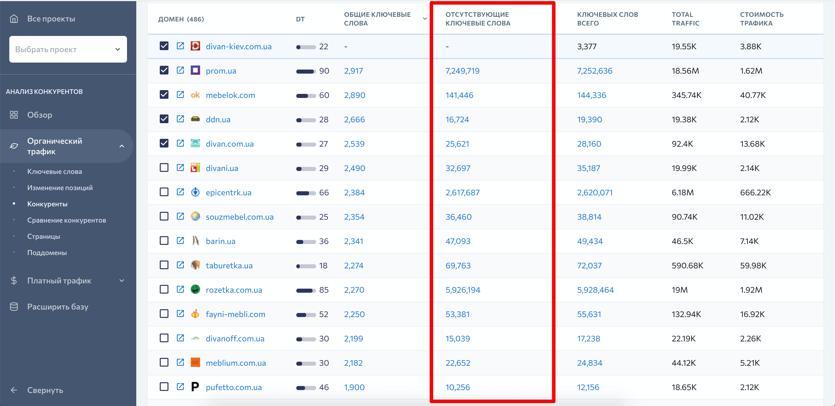The height and width of the screenshot is (406, 835).
Task: Open the Выбрать проект dropdown
Action: pos(68,49)
